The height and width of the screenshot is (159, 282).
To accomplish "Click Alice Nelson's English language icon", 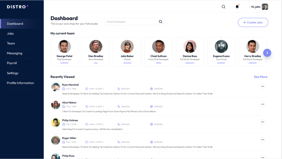I will click(x=118, y=107).
